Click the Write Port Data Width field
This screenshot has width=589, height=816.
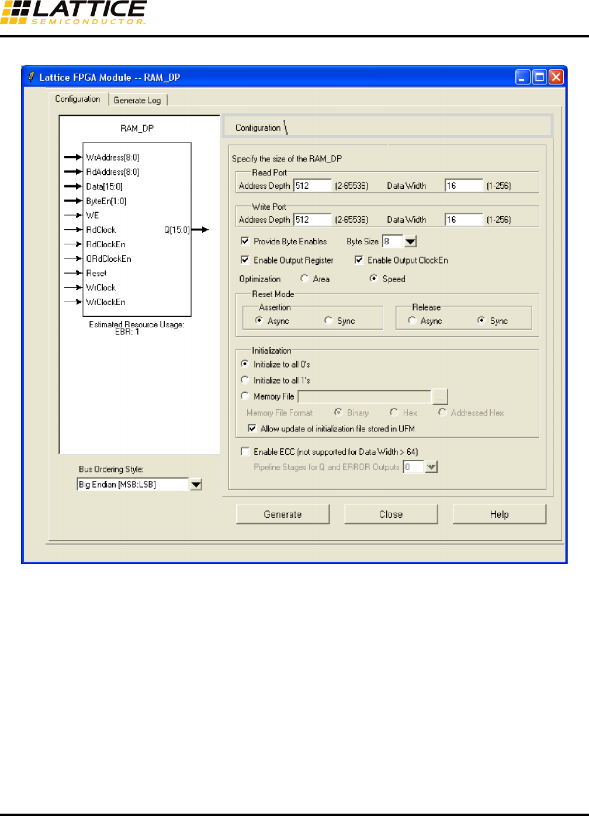[x=464, y=220]
